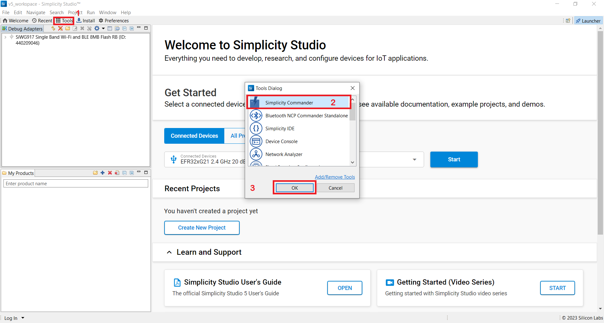Select Simplicity Commander in the tools list
Screen dimensions: 604x323
tap(289, 103)
